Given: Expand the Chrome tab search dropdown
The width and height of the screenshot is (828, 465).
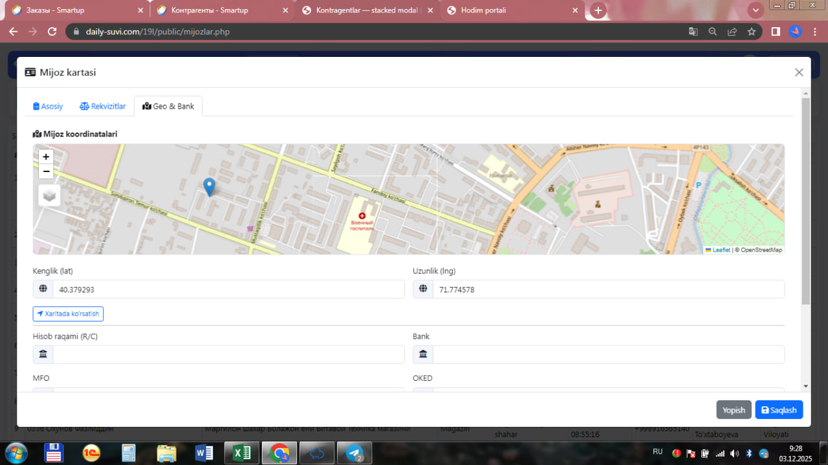Looking at the screenshot, I should [x=755, y=10].
